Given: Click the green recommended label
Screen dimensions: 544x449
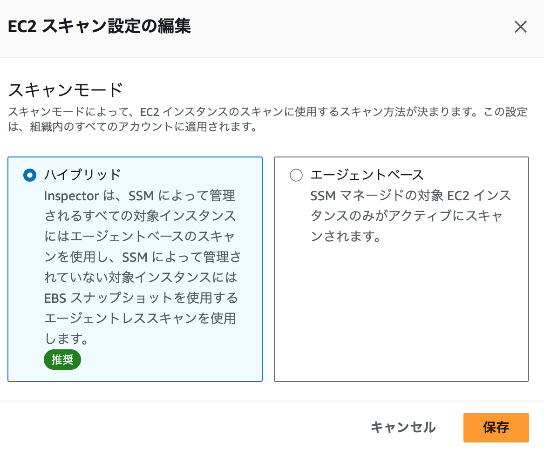Looking at the screenshot, I should 62,359.
